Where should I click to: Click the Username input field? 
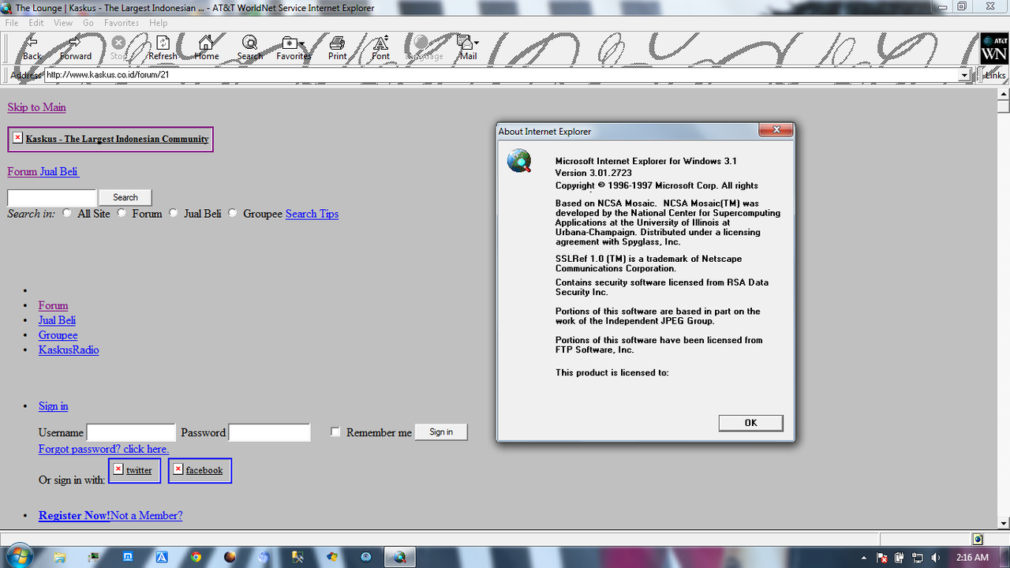coord(131,432)
